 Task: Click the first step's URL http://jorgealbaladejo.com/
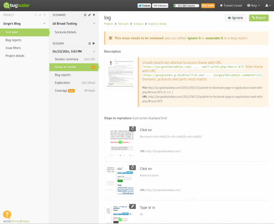pyautogui.click(x=163, y=151)
